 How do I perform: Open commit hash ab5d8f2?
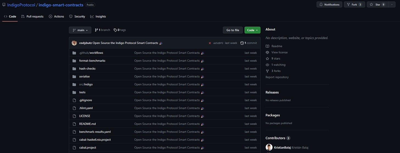218,43
